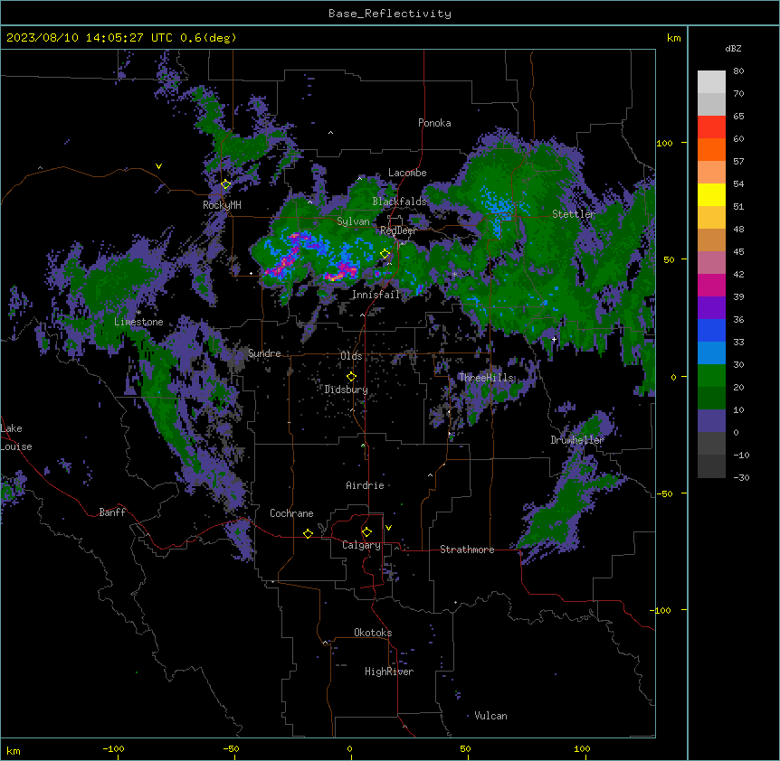Pick the yellow diamond marker below the Cochrane label
This screenshot has height=761, width=780.
308,533
